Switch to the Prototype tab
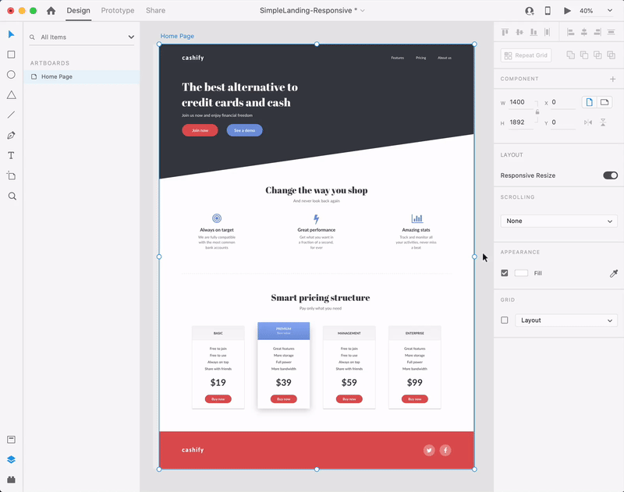The height and width of the screenshot is (492, 624). (x=118, y=10)
